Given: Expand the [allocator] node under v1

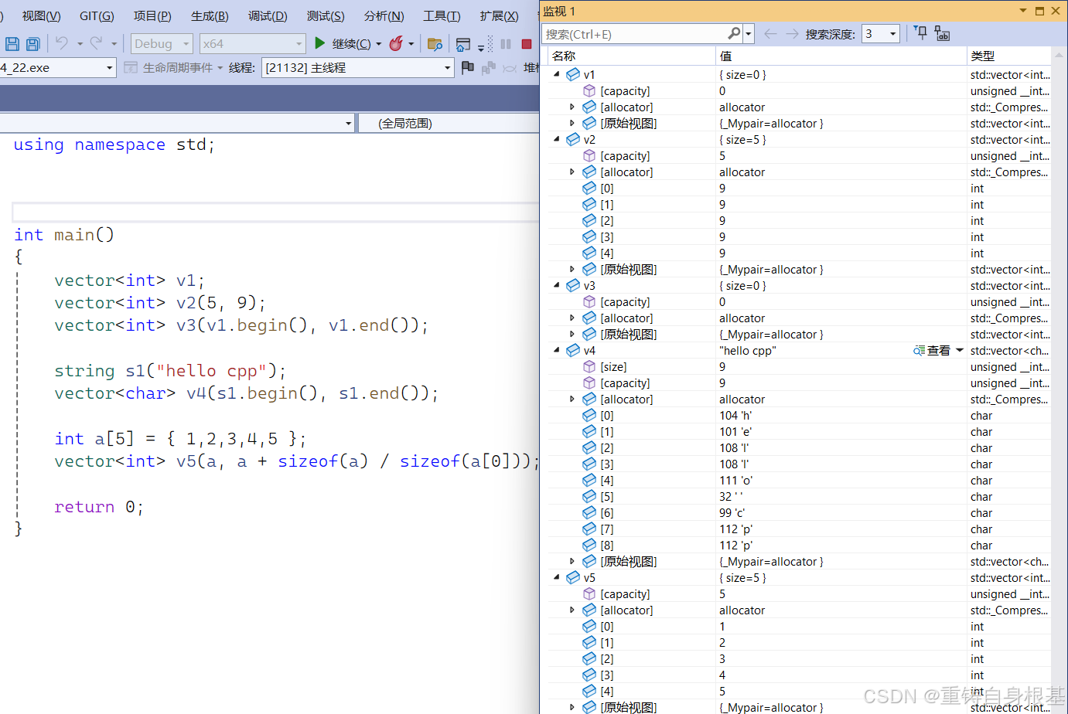Looking at the screenshot, I should pos(572,107).
